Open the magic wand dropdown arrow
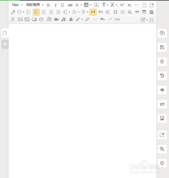 coord(82,19)
